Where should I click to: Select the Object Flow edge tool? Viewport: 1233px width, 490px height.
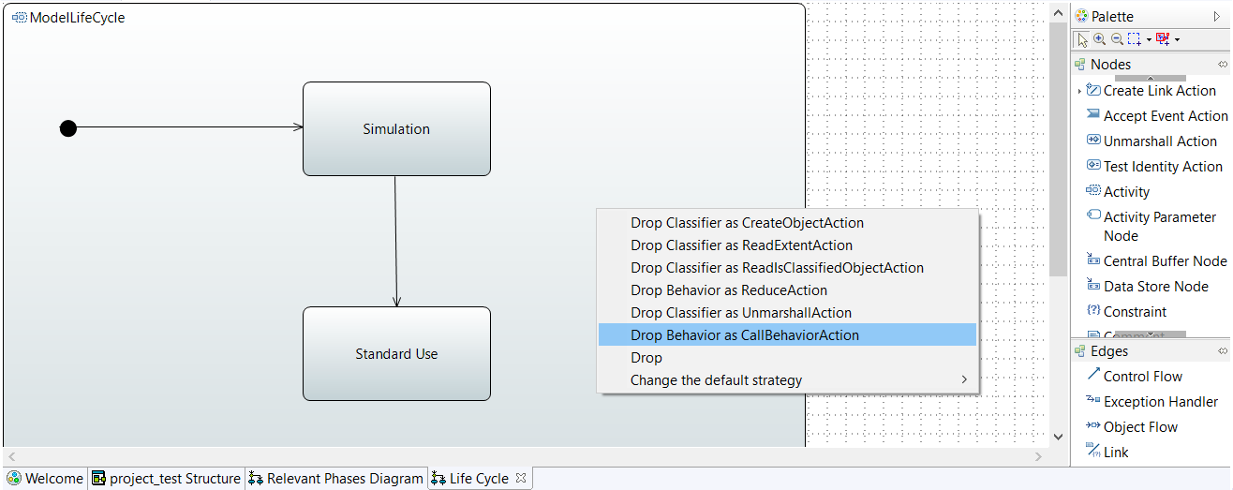1132,427
